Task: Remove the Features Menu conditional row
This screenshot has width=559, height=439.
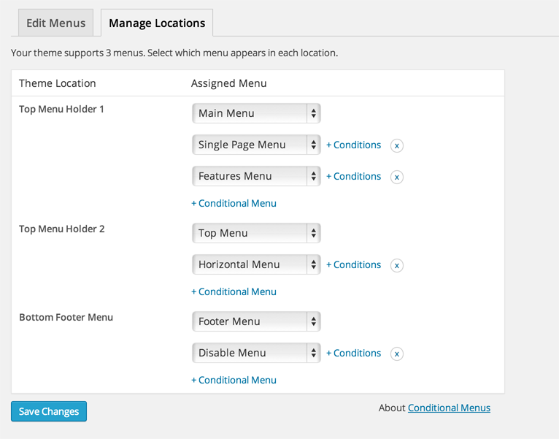Action: [397, 177]
